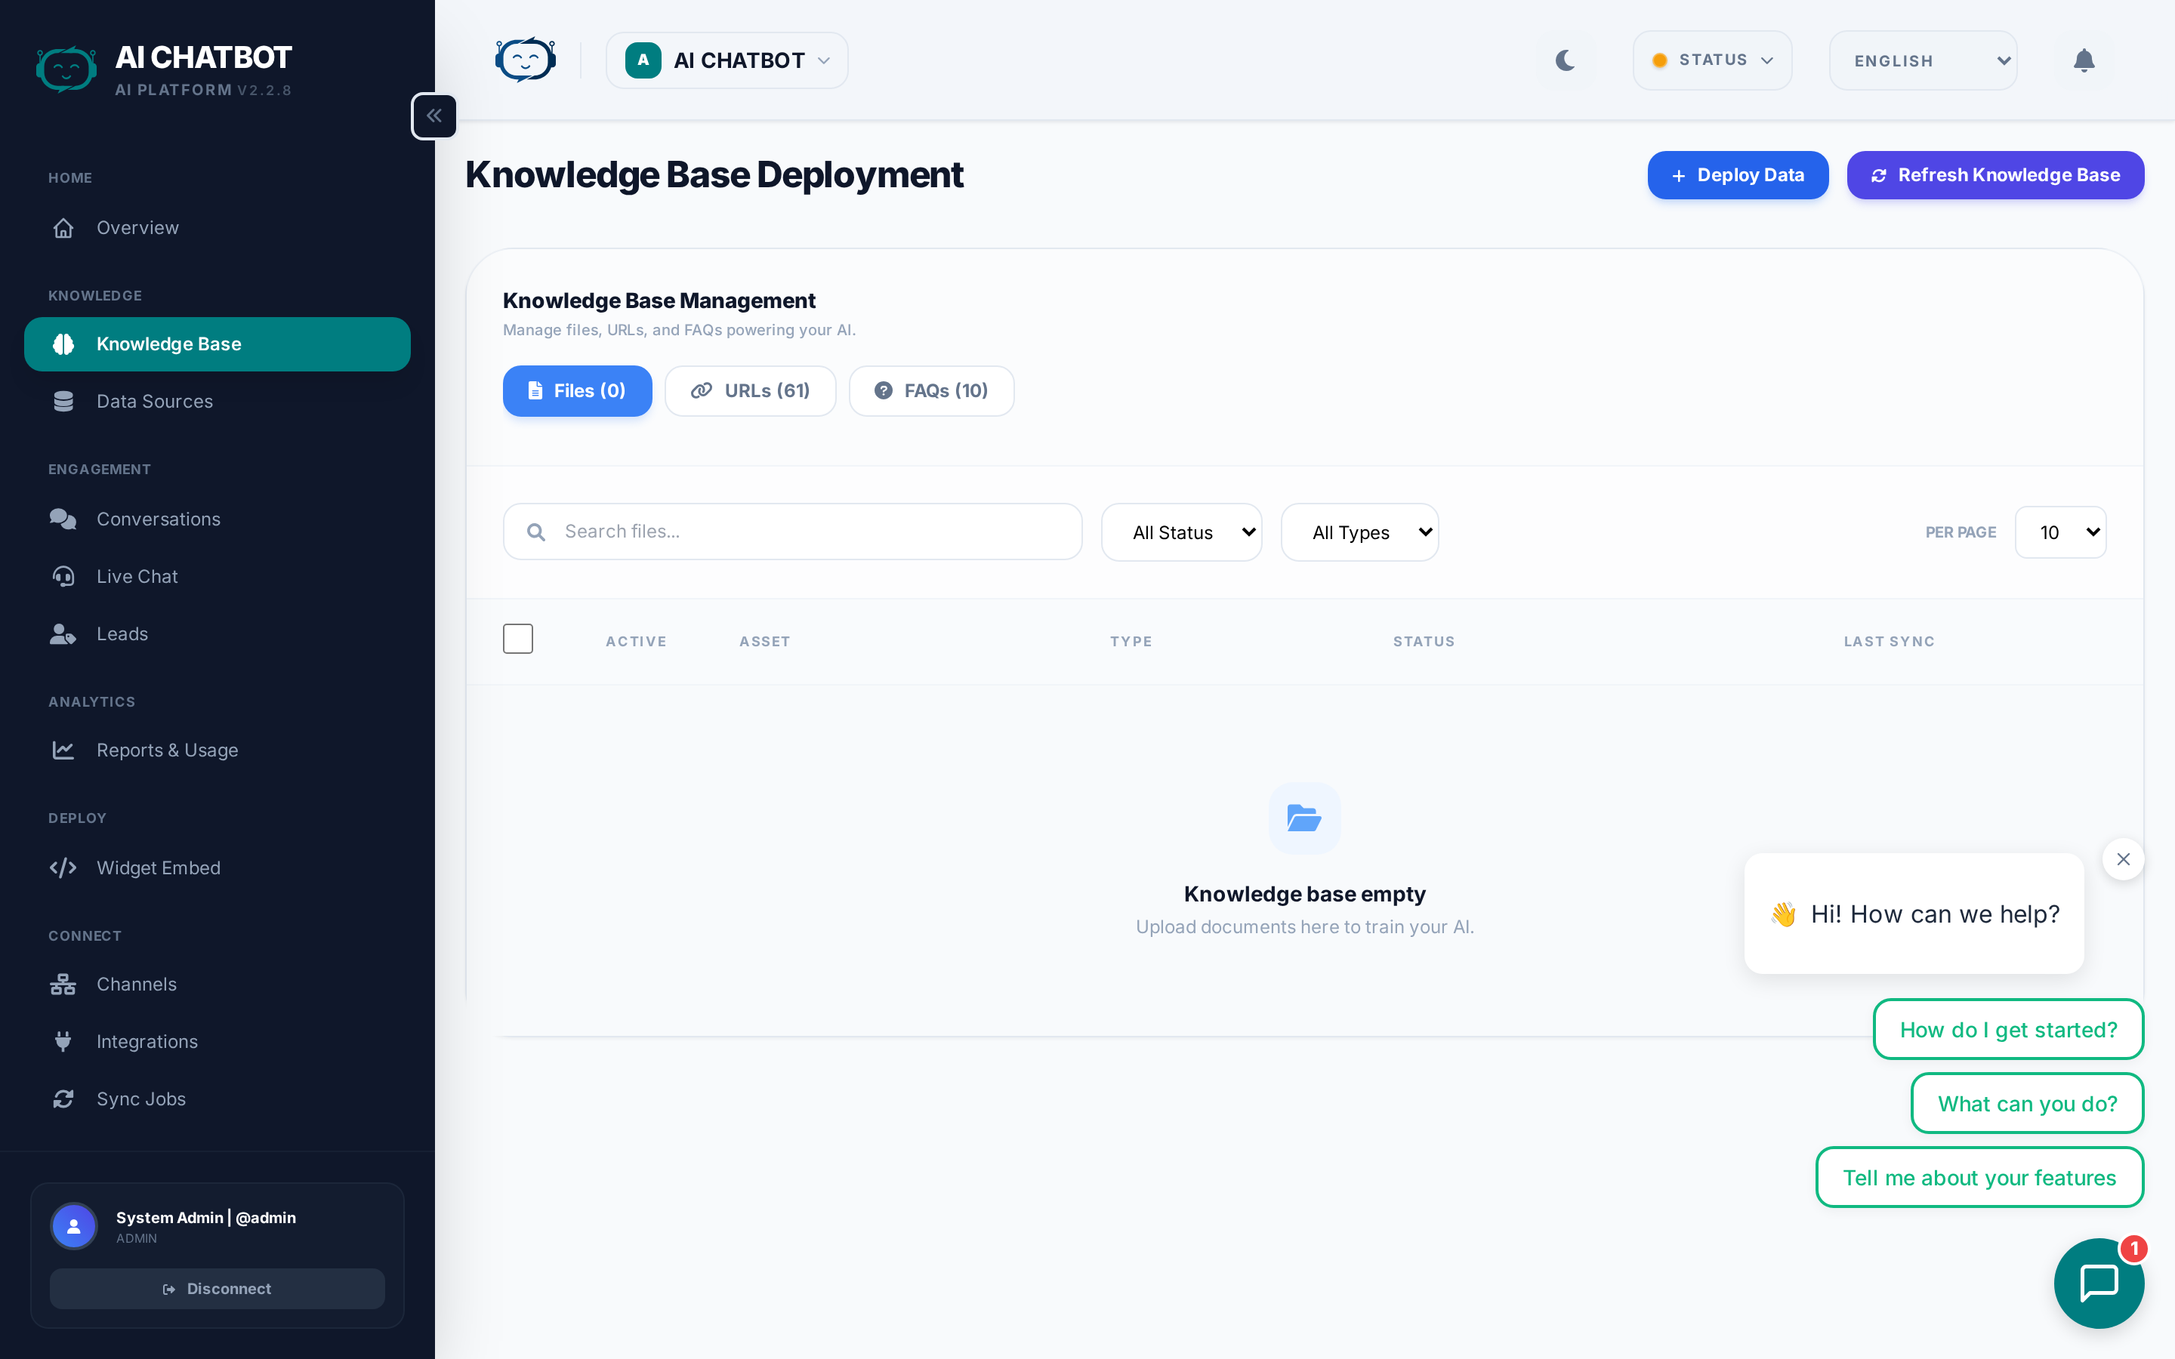Image resolution: width=2175 pixels, height=1359 pixels.
Task: Toggle dark mode moon button
Action: coord(1566,61)
